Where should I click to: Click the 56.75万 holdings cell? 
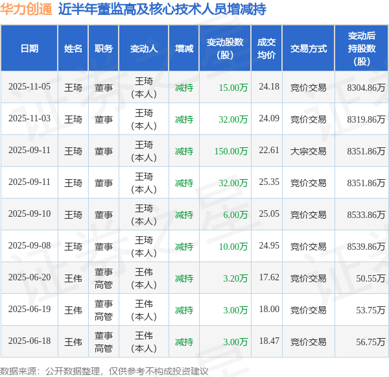click(371, 342)
